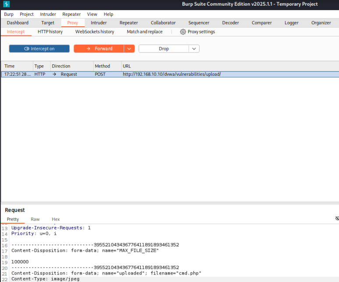Image resolution: width=339 pixels, height=282 pixels.
Task: Expand the Drop button dropdown arrow
Action: coord(194,49)
